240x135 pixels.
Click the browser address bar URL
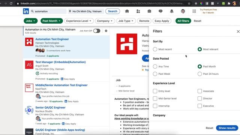[x=102, y=3]
